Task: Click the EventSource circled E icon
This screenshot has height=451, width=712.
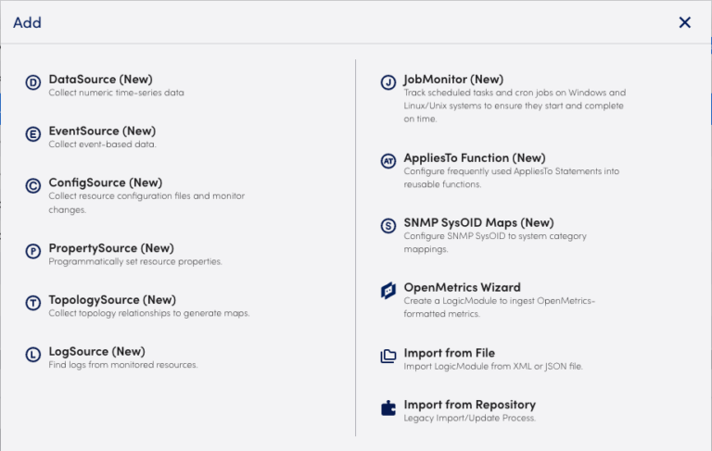Action: 33,135
